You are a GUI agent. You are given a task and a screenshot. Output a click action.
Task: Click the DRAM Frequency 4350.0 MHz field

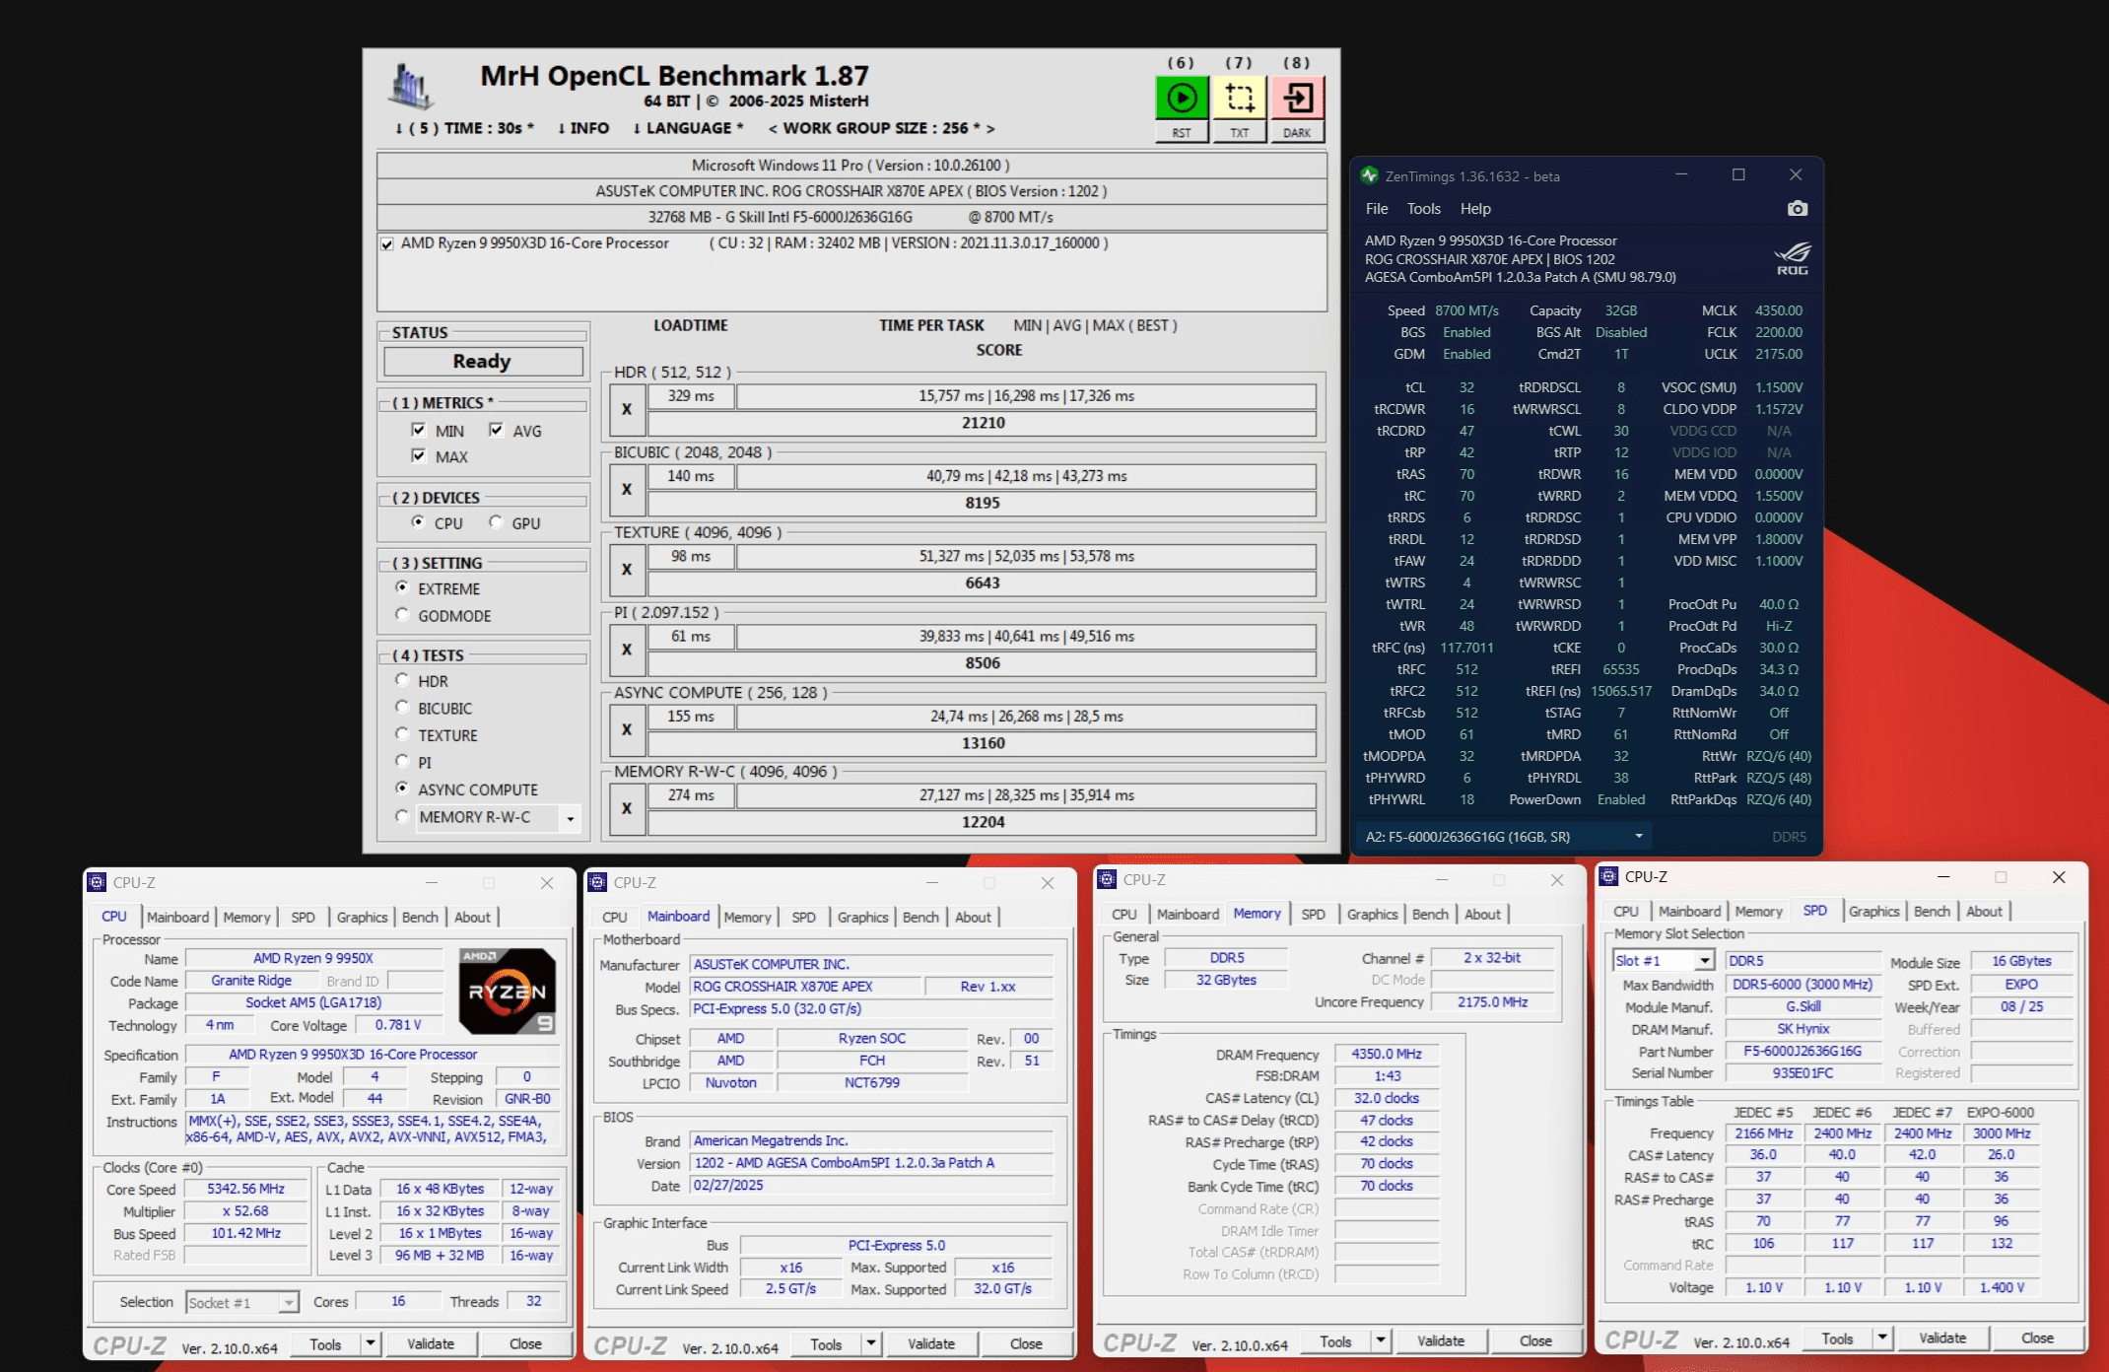coord(1387,1054)
